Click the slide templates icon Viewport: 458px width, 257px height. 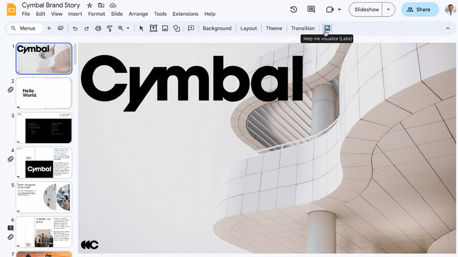coord(60,28)
